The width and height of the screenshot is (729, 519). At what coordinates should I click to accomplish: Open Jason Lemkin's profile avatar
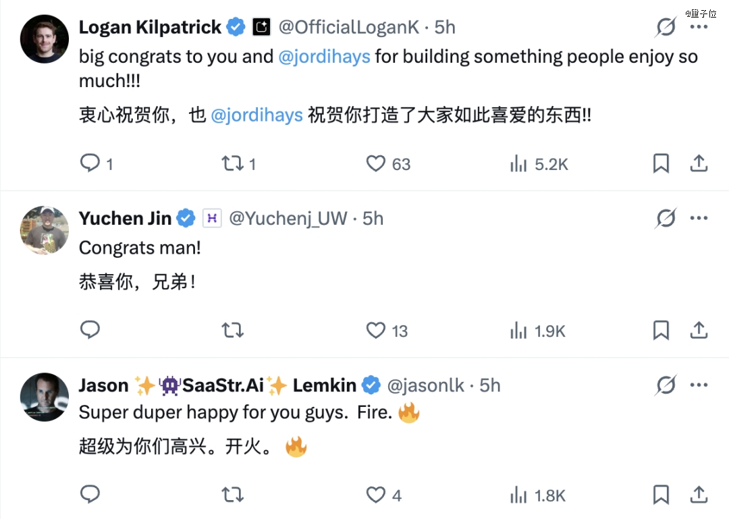coord(45,397)
